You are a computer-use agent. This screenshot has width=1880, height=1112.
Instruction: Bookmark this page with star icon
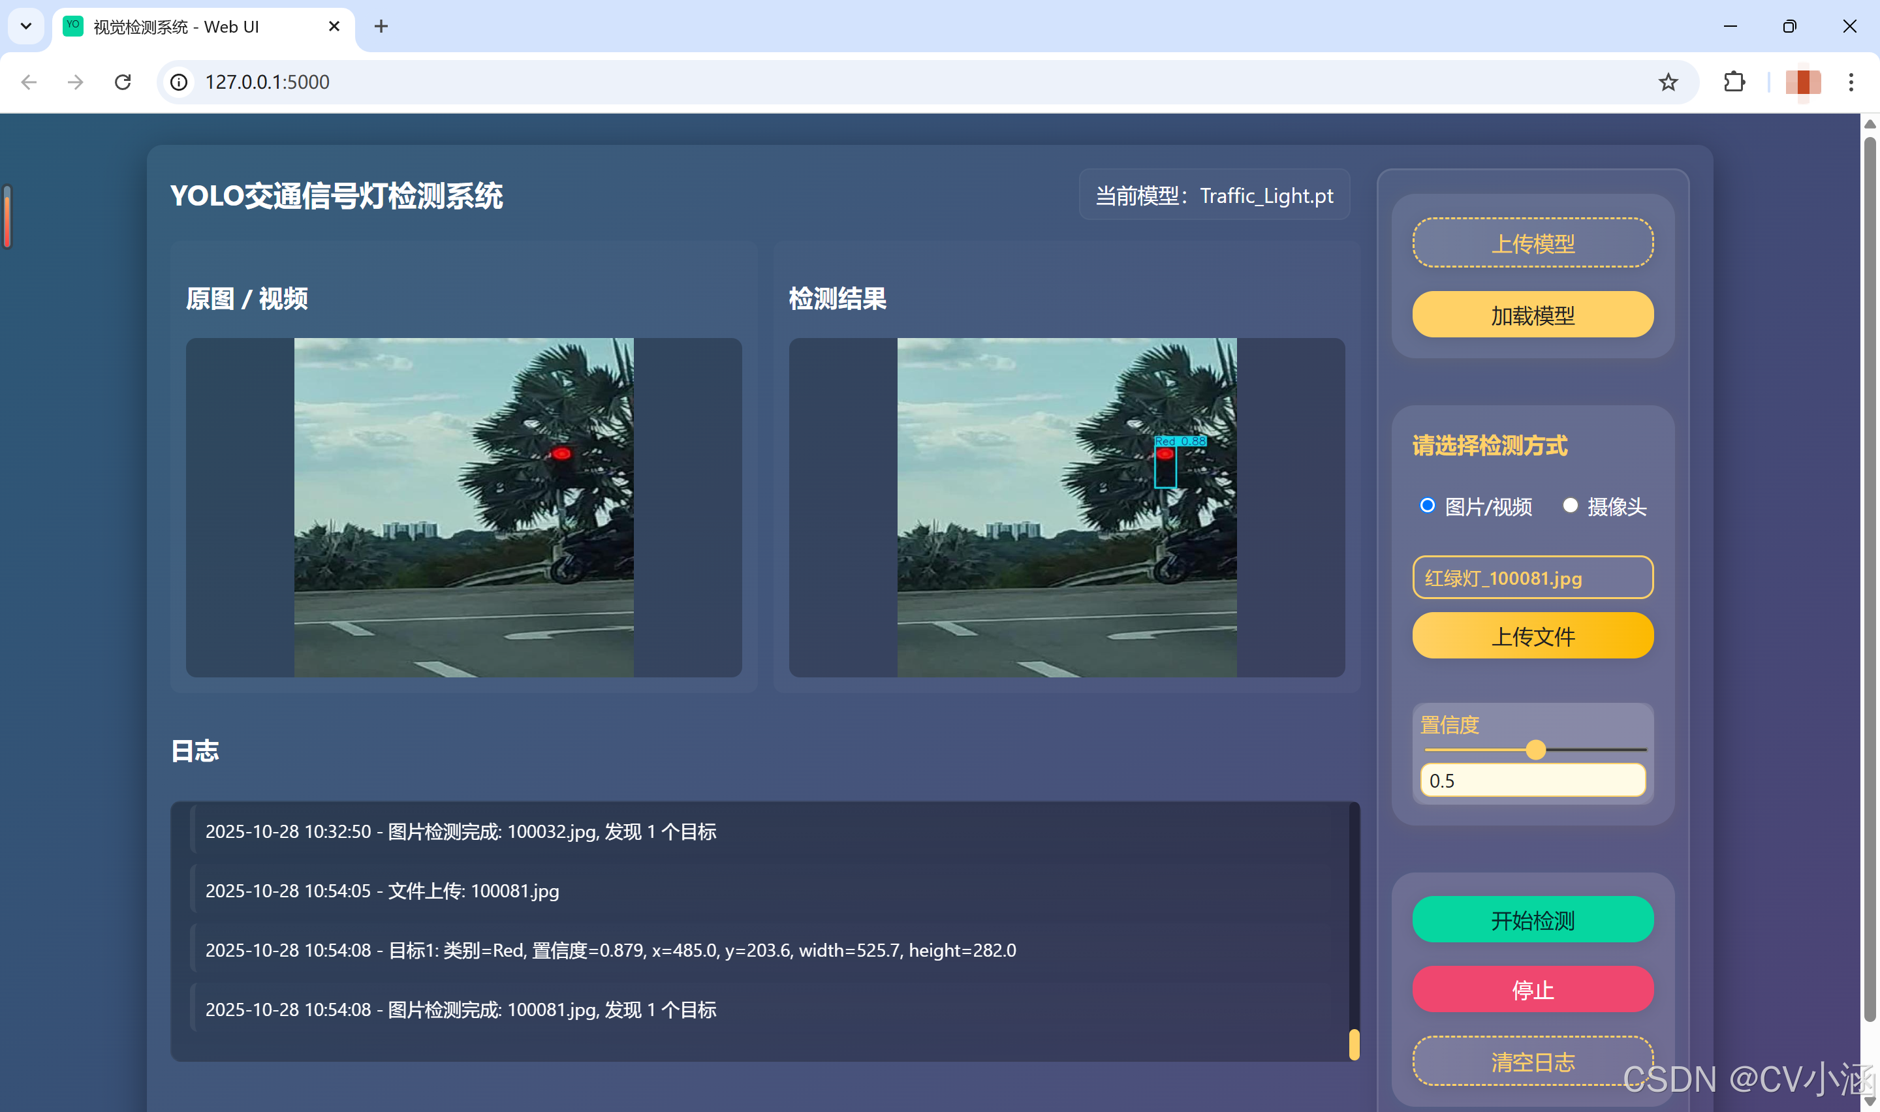click(1668, 82)
